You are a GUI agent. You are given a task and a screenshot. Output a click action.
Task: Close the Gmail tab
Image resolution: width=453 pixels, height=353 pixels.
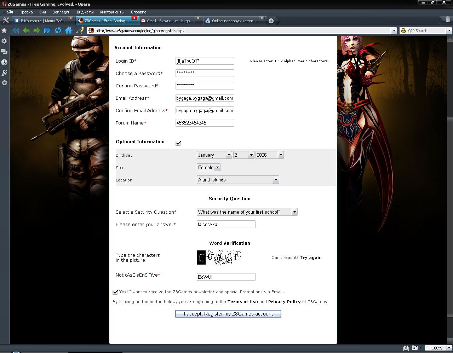(198, 18)
